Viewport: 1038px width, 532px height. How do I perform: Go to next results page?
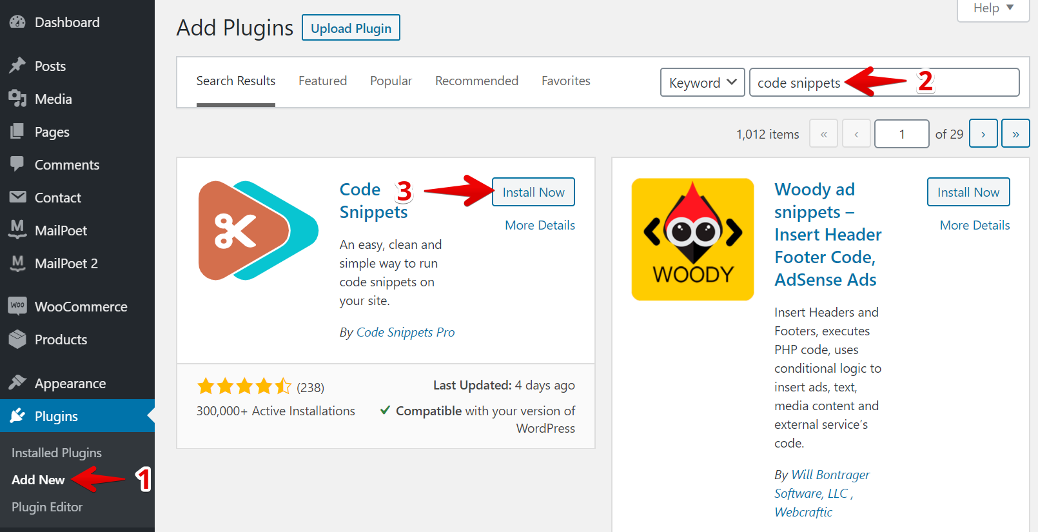983,133
